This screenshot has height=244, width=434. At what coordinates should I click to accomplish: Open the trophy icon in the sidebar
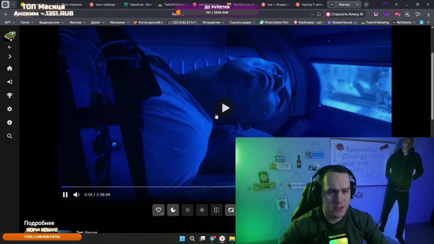[9, 96]
